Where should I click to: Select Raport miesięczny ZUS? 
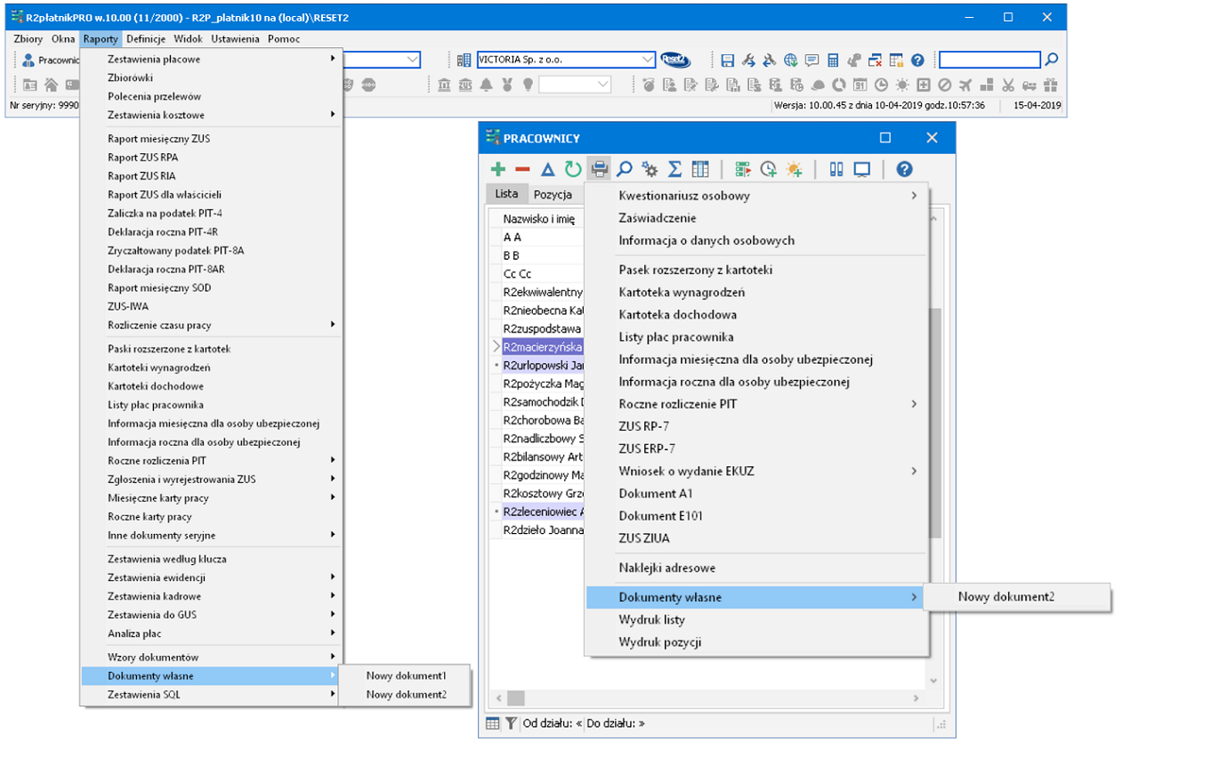click(x=211, y=139)
